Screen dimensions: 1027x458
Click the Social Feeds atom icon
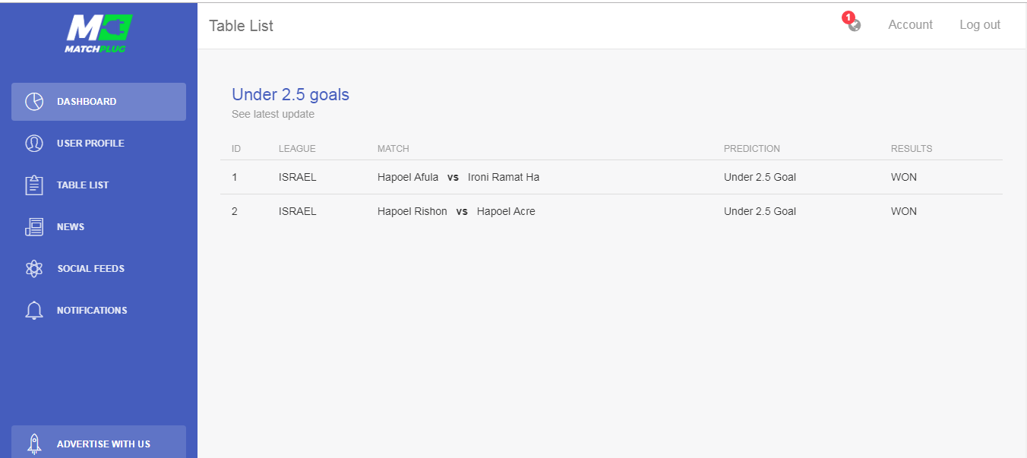point(34,269)
